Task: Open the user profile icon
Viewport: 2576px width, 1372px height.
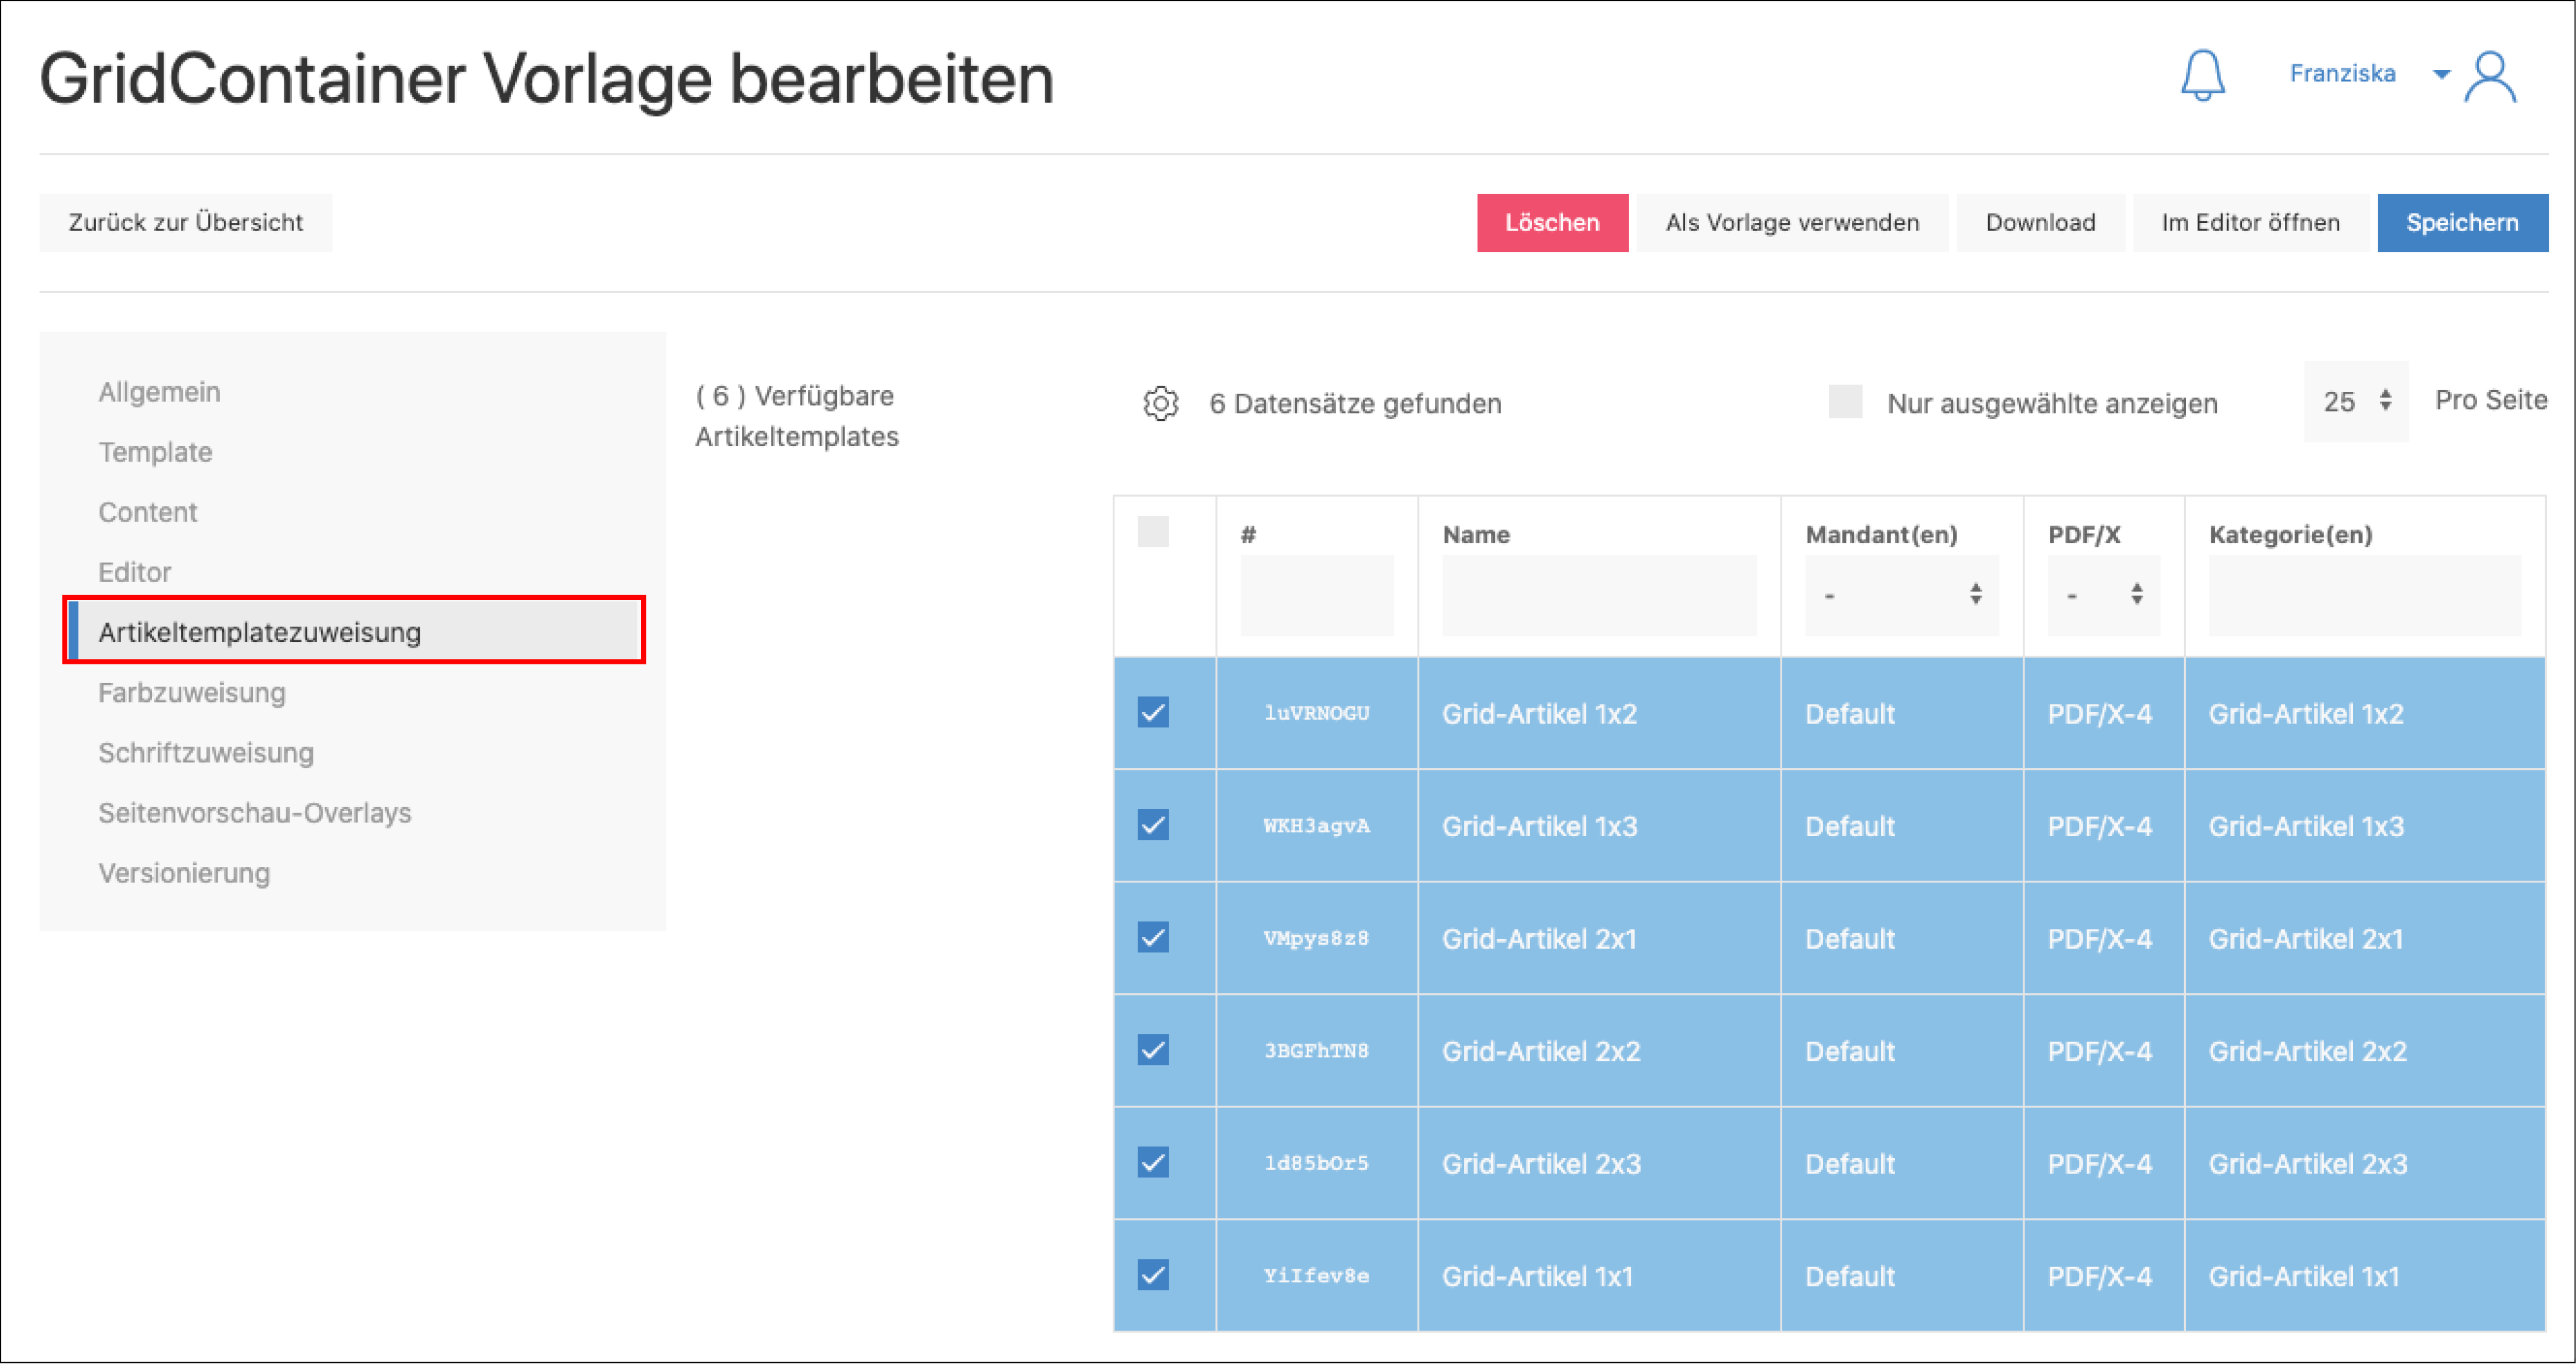Action: click(2490, 77)
